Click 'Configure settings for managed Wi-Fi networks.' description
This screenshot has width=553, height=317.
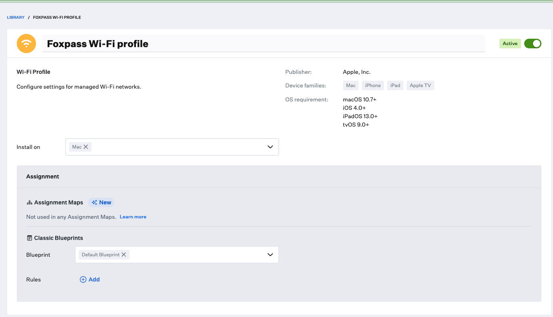coord(79,87)
